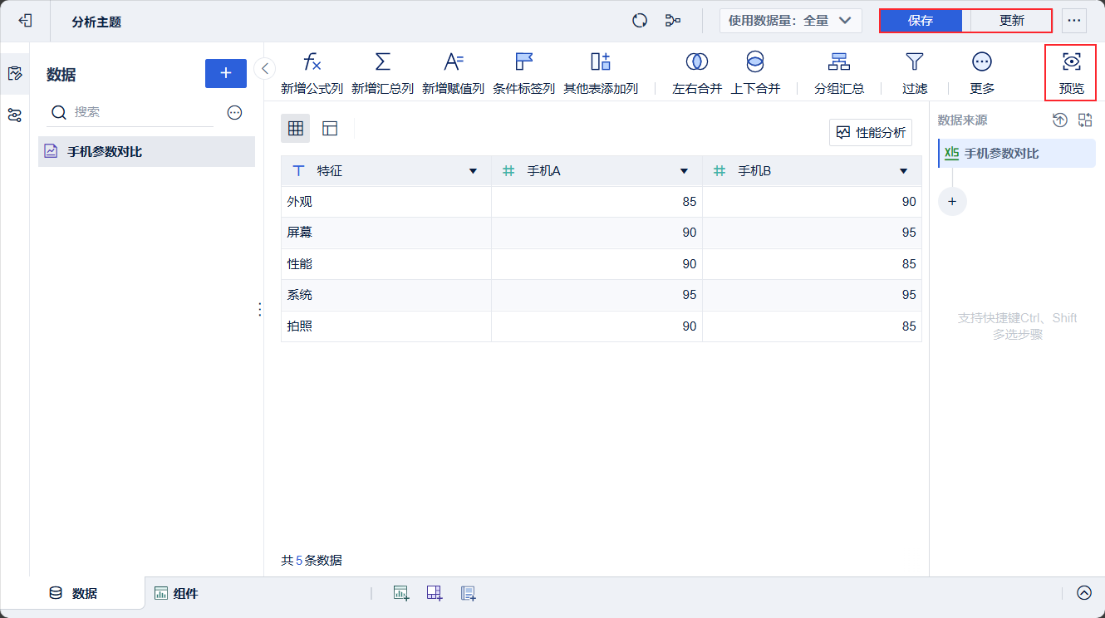Image resolution: width=1105 pixels, height=618 pixels.
Task: Click the 手机B column number type icon
Action: point(719,171)
